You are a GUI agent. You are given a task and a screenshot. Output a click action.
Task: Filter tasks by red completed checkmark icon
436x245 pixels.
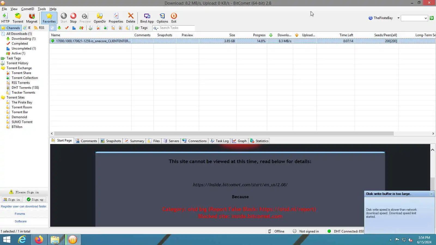click(67, 28)
